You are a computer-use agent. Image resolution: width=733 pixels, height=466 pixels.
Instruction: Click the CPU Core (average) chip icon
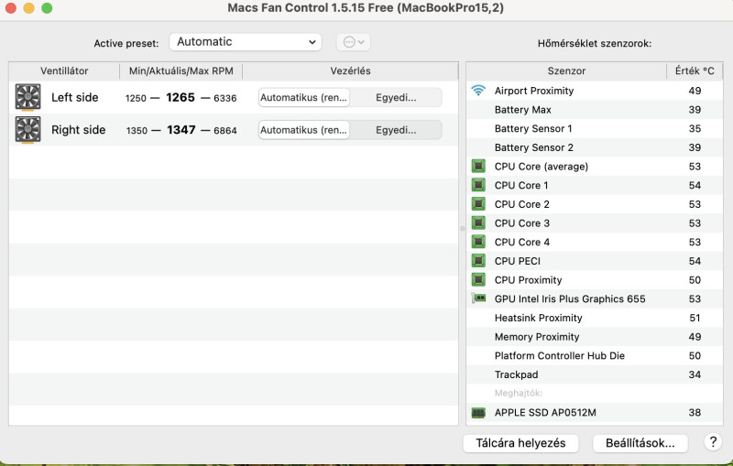(478, 166)
